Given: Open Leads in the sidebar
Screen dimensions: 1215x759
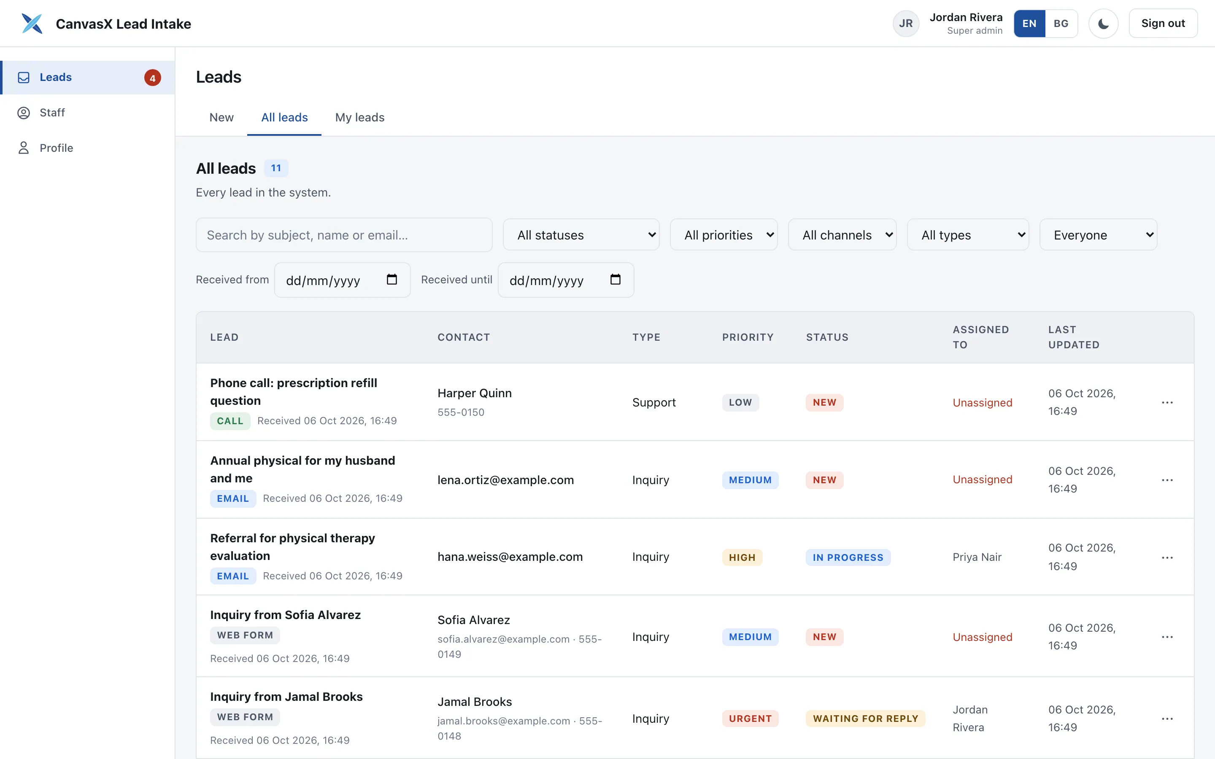Looking at the screenshot, I should 87,77.
